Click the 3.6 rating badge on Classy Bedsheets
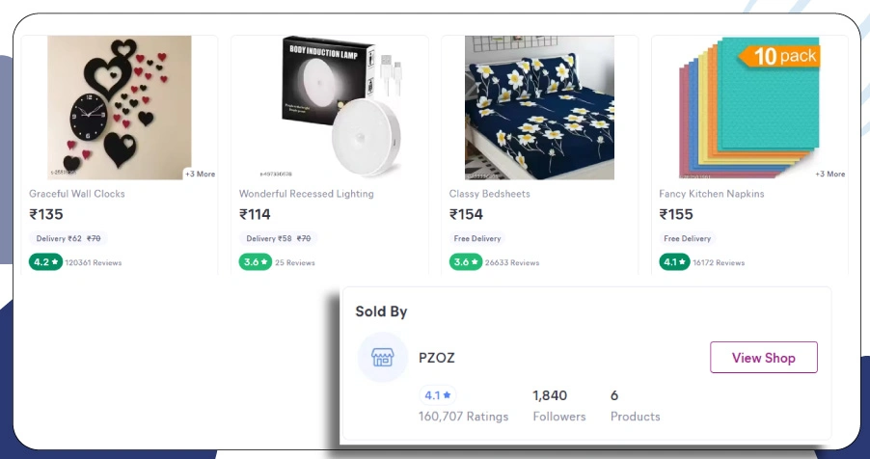870x459 pixels. coord(465,261)
